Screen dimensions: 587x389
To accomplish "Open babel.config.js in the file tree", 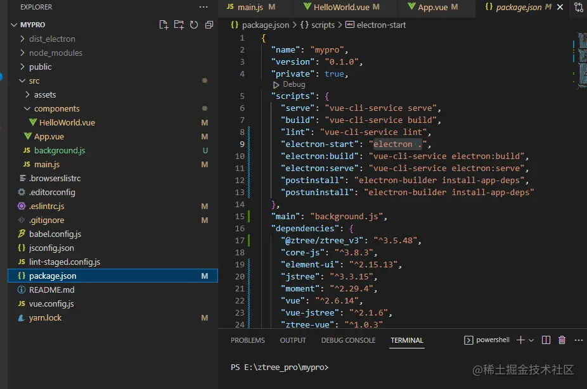I will pos(55,234).
